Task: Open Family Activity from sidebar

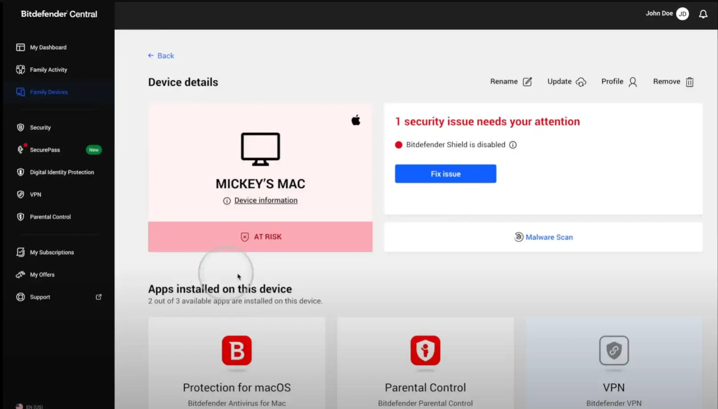Action: (x=48, y=70)
